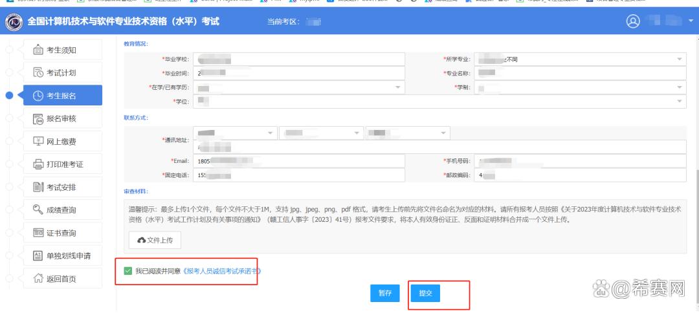Click the 手机号码 input field
This screenshot has width=699, height=313.
580,161
